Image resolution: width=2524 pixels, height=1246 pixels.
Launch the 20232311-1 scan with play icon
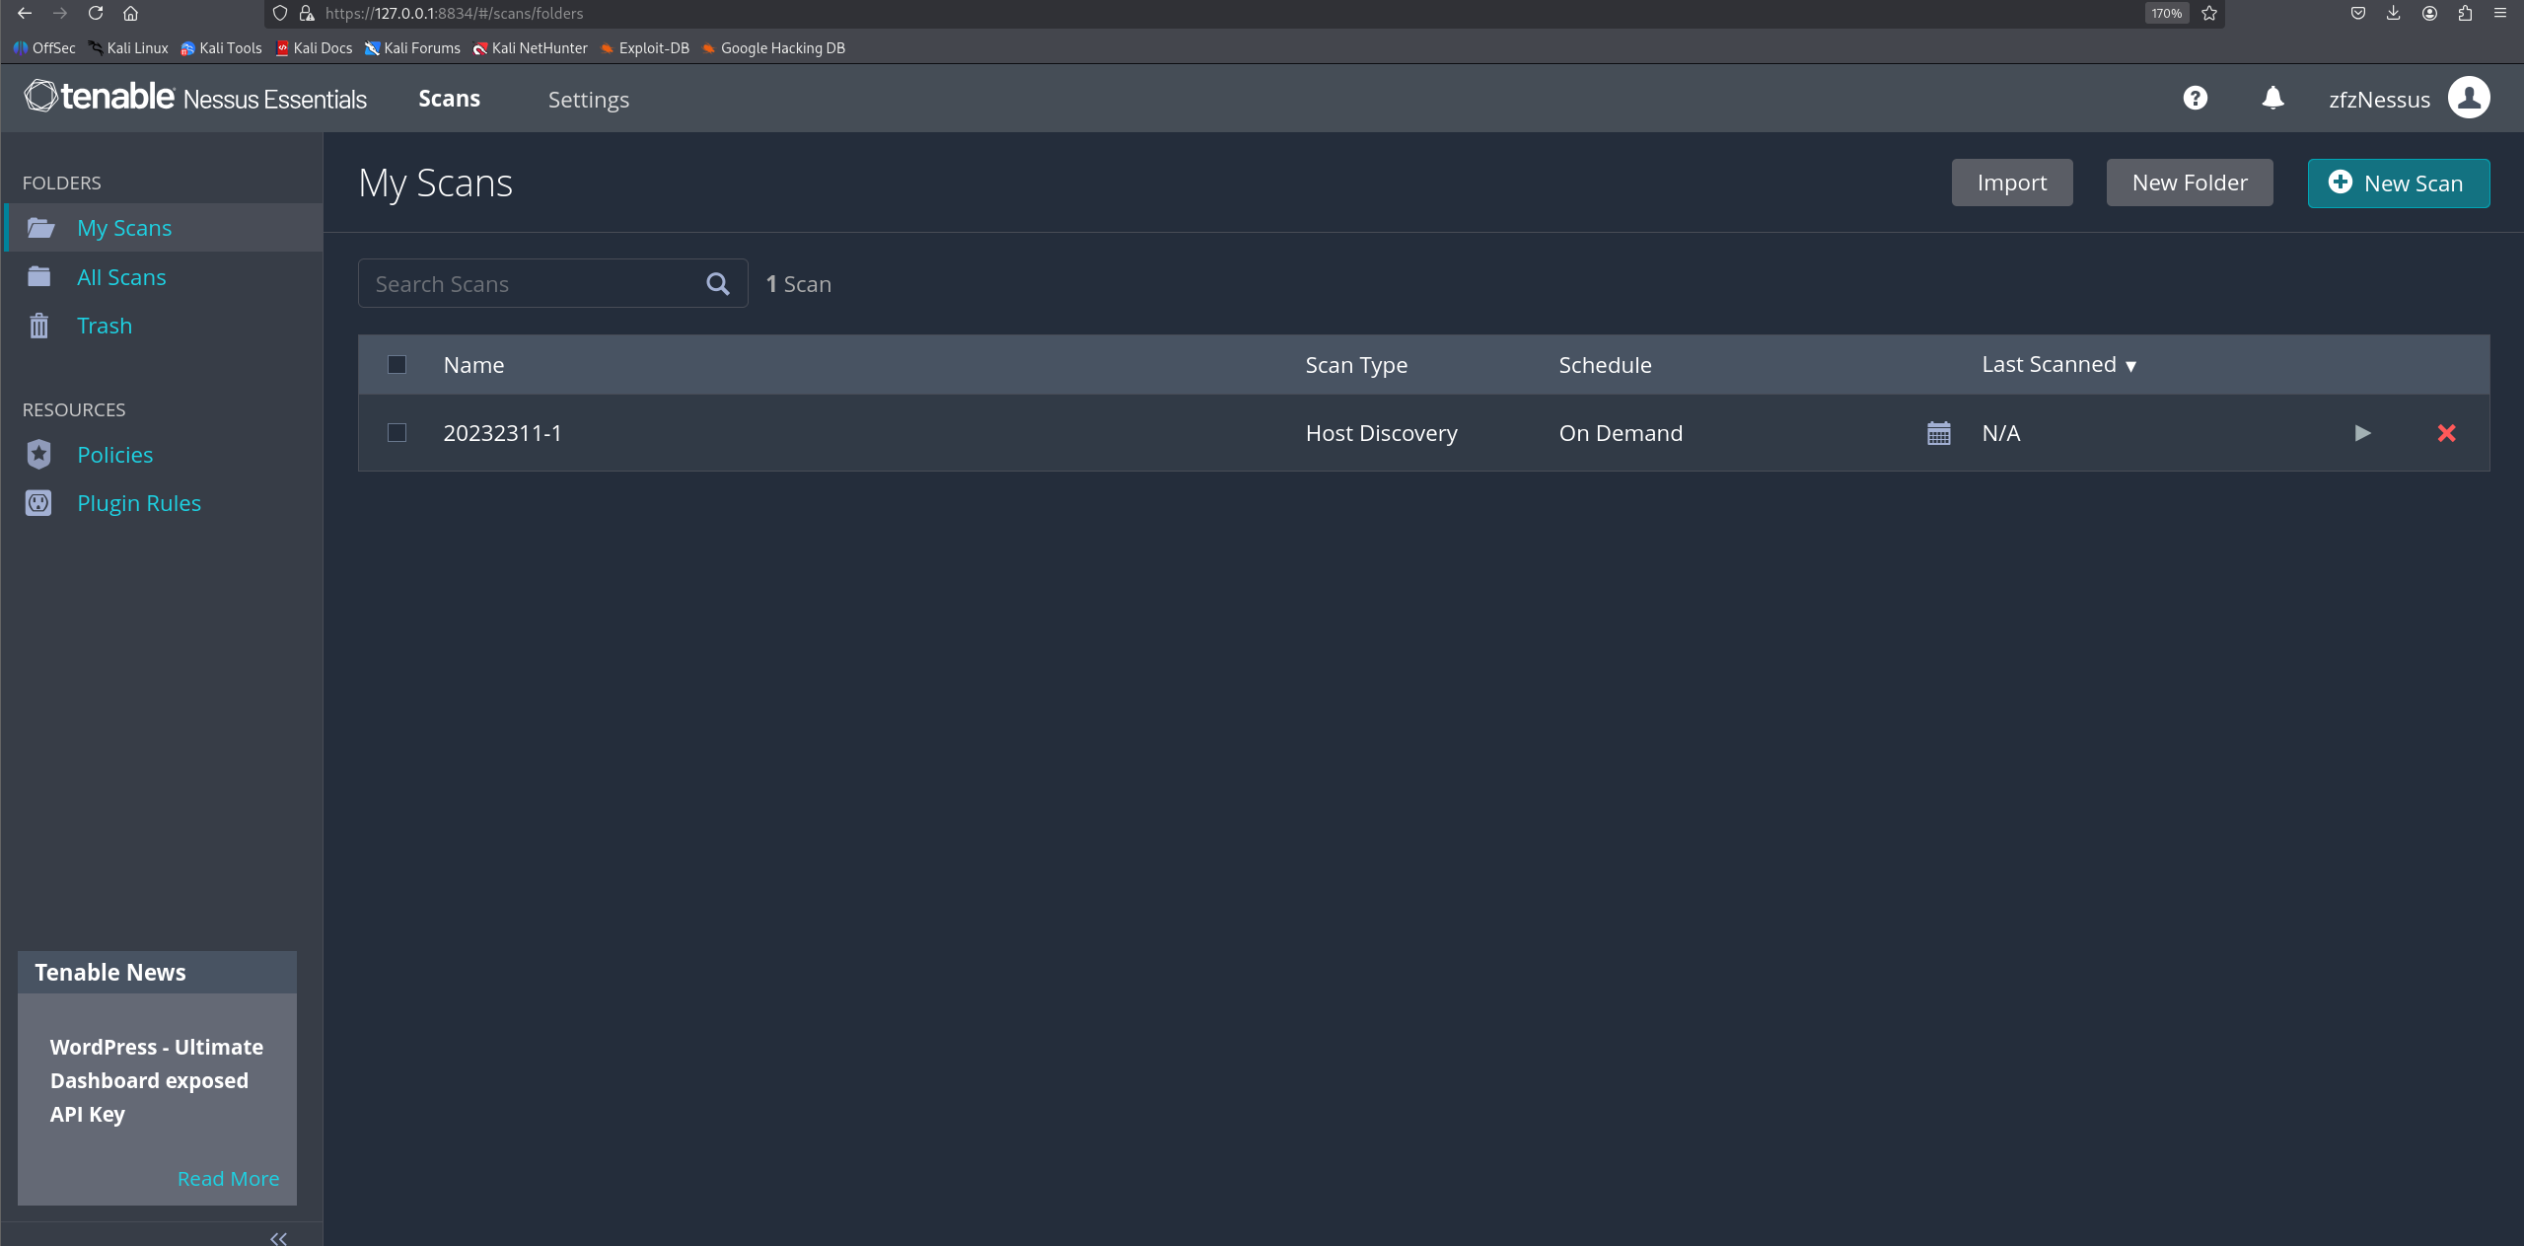(x=2361, y=433)
